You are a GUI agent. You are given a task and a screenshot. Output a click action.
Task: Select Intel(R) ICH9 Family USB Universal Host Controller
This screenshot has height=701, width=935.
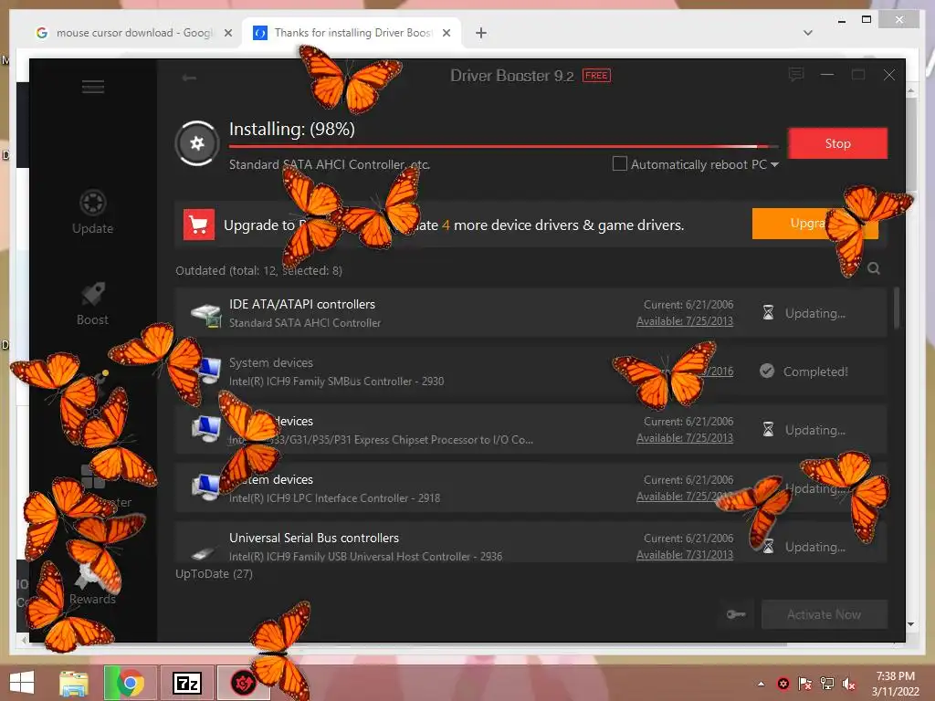(x=365, y=556)
